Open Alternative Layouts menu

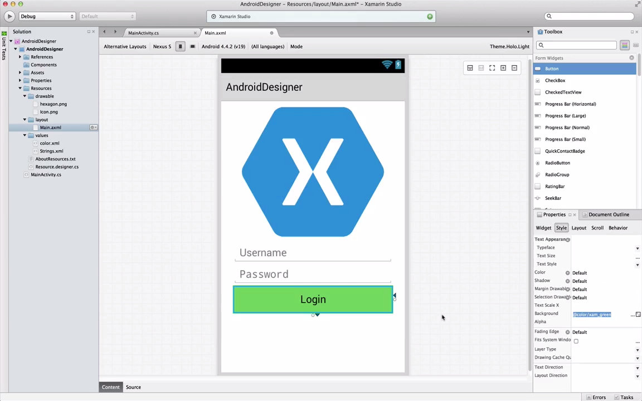125,47
